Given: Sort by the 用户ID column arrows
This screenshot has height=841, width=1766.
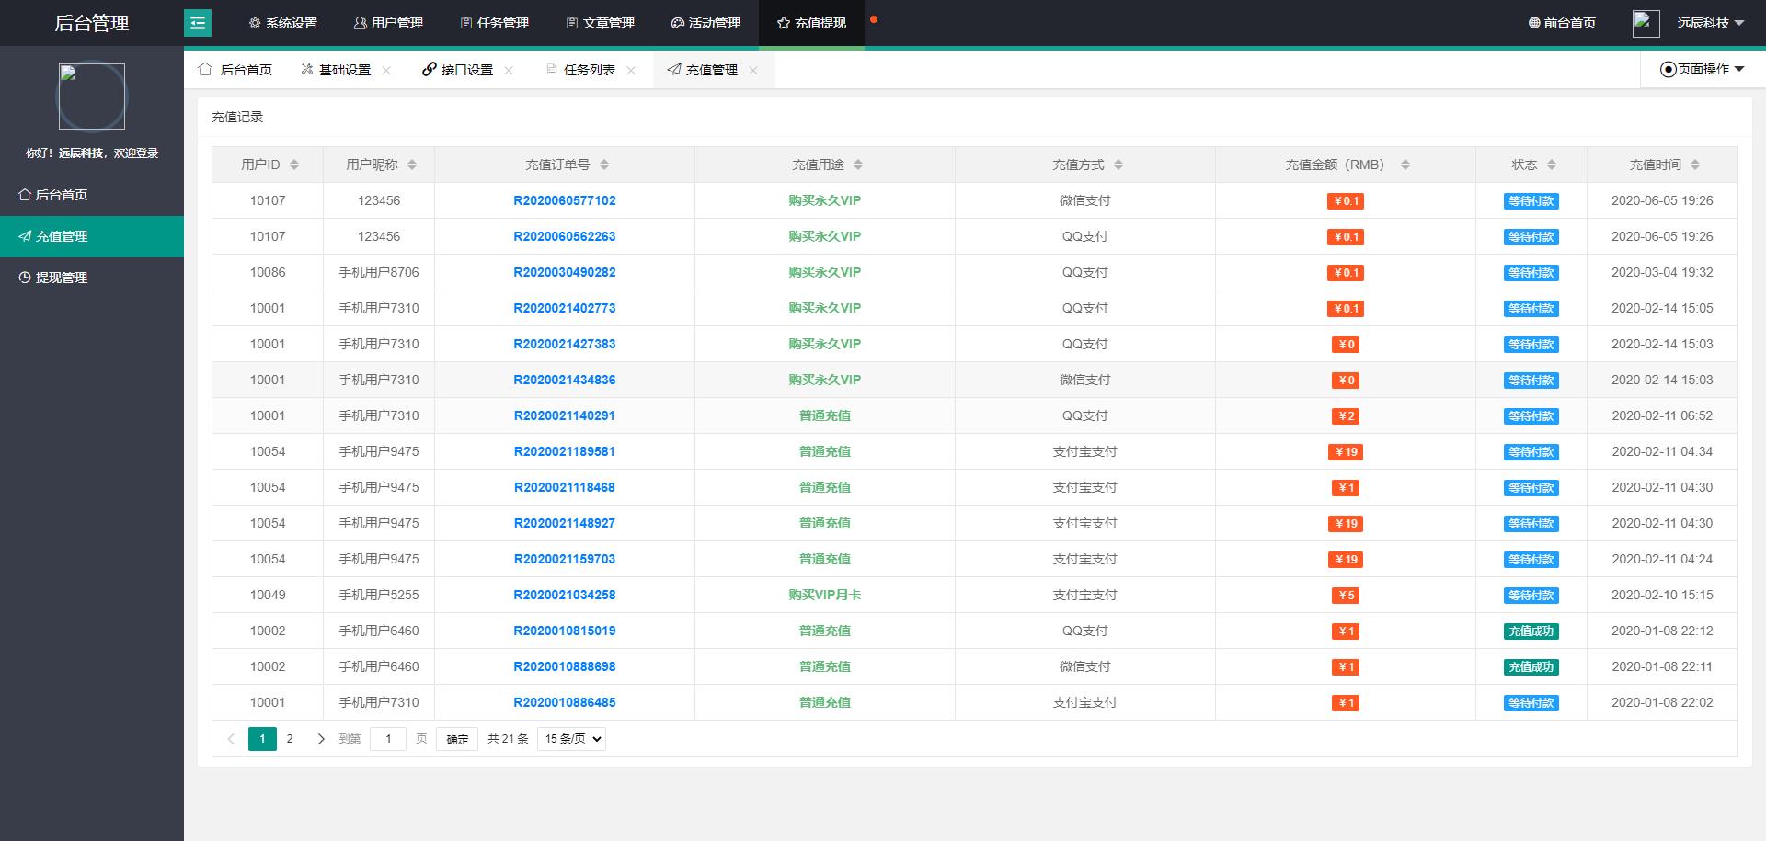Looking at the screenshot, I should point(294,165).
